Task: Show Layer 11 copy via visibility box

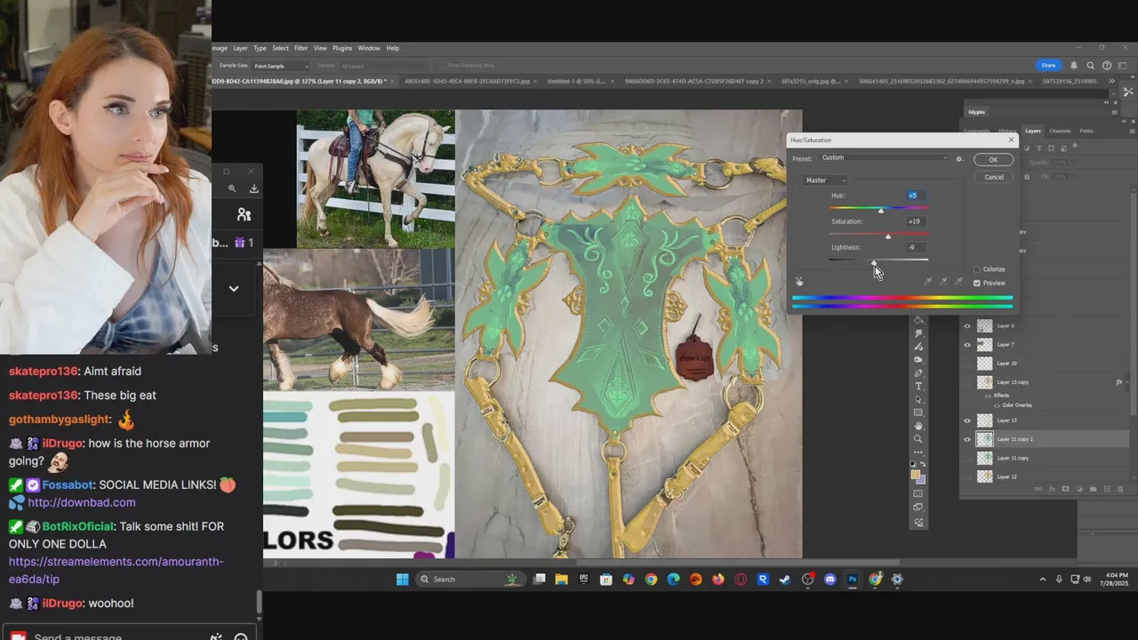Action: [967, 458]
